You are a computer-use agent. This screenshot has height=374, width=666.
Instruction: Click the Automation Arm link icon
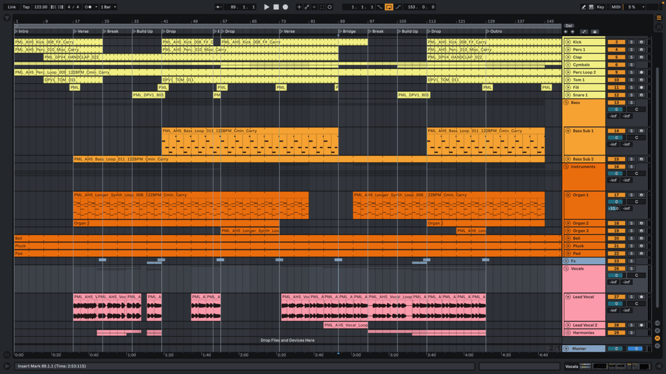point(306,7)
